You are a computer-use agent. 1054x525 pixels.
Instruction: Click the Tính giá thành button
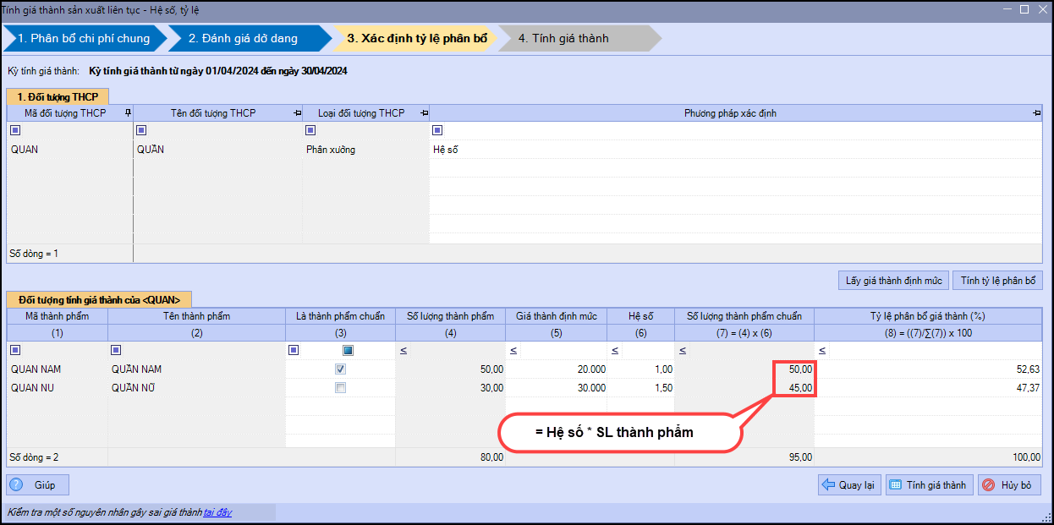[929, 485]
